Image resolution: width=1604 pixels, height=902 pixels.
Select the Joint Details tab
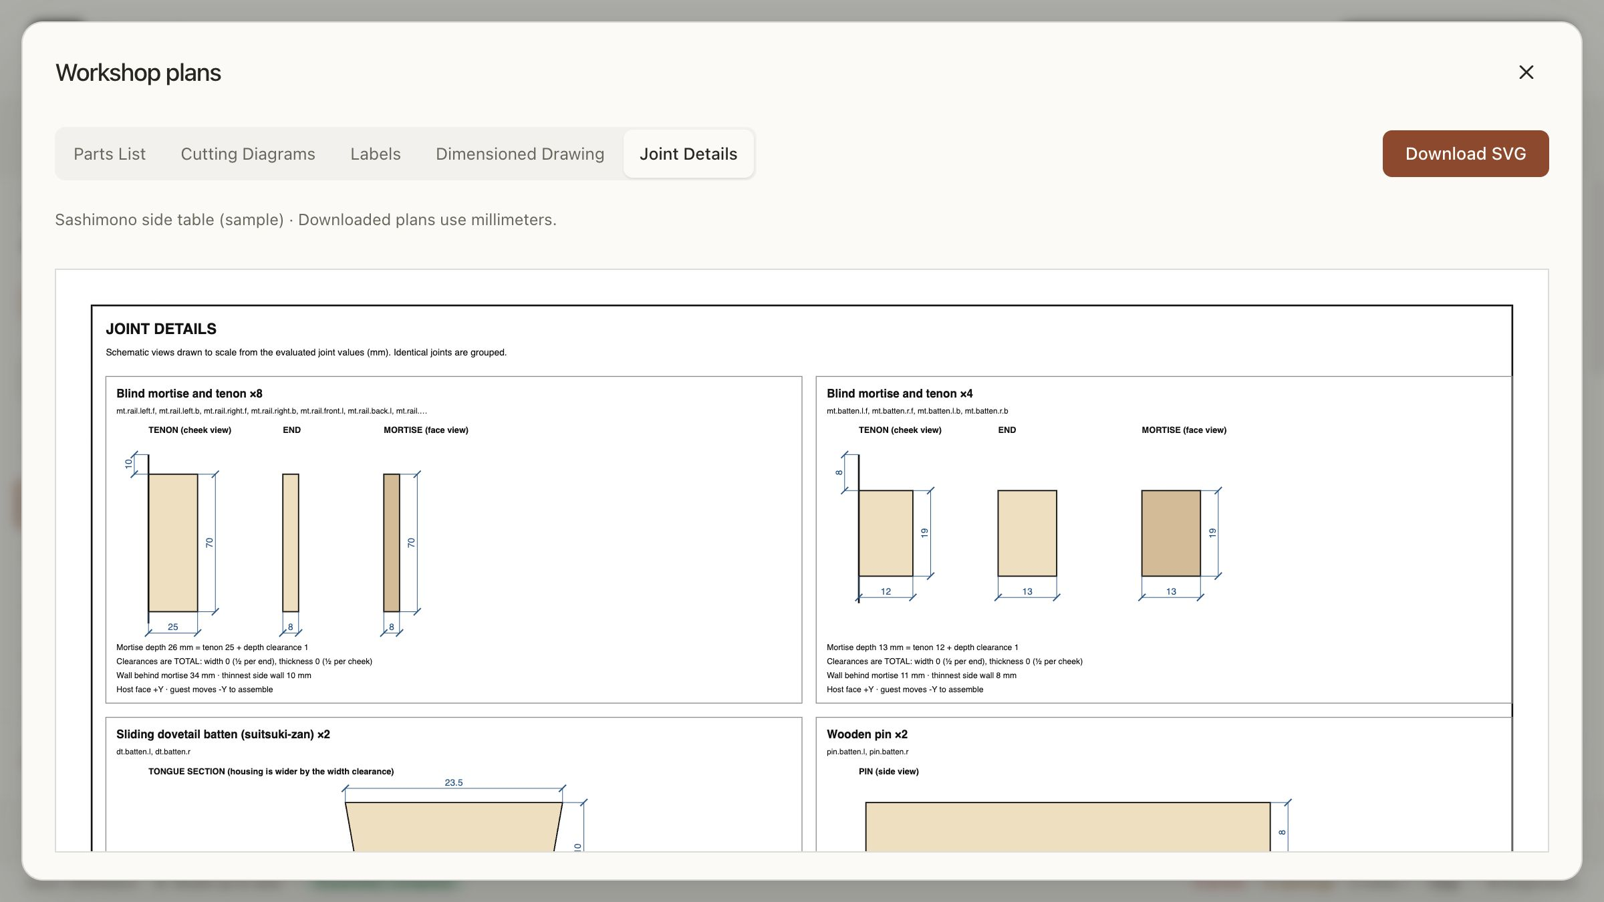[x=688, y=154]
